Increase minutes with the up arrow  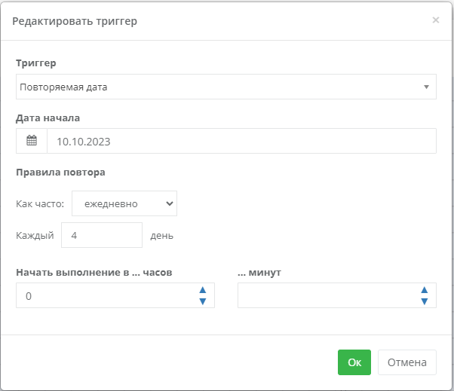(424, 290)
